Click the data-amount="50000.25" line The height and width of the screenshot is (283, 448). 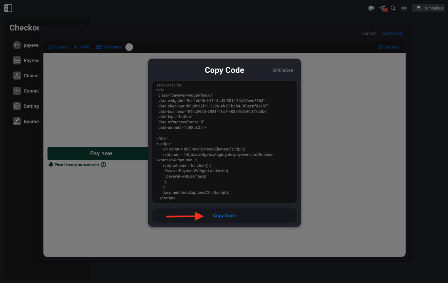click(182, 127)
